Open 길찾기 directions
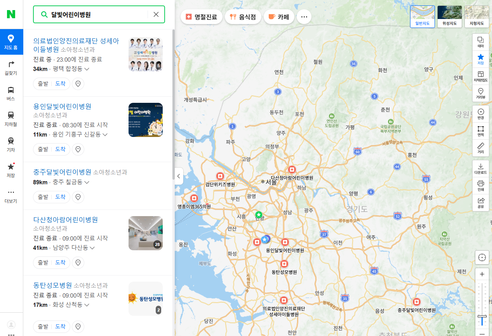Viewport: 492px width, 336px height. point(11,68)
